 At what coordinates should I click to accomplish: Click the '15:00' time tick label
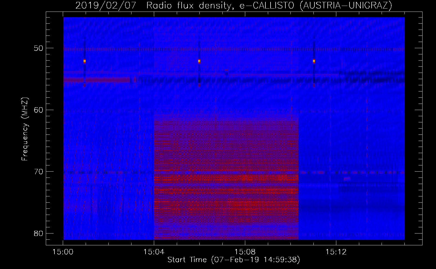[x=63, y=252]
